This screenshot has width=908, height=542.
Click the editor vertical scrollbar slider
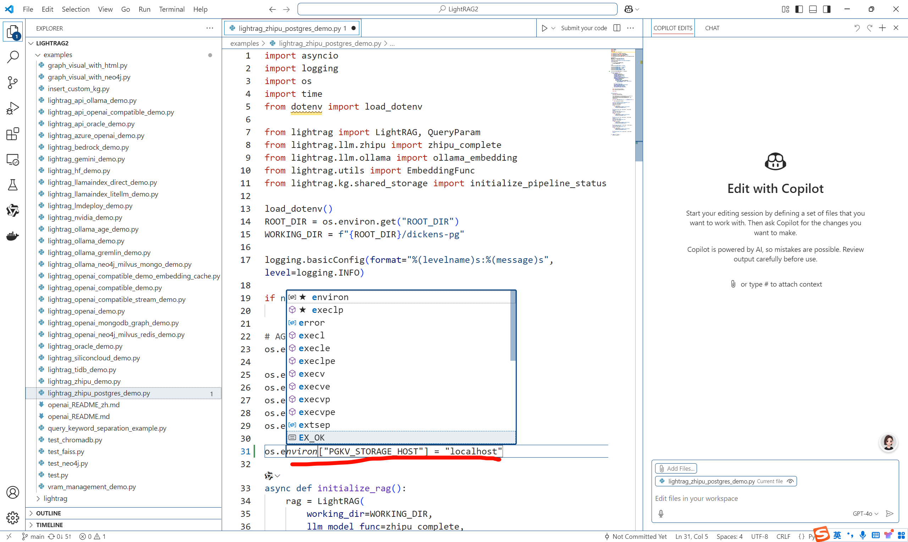(638, 106)
